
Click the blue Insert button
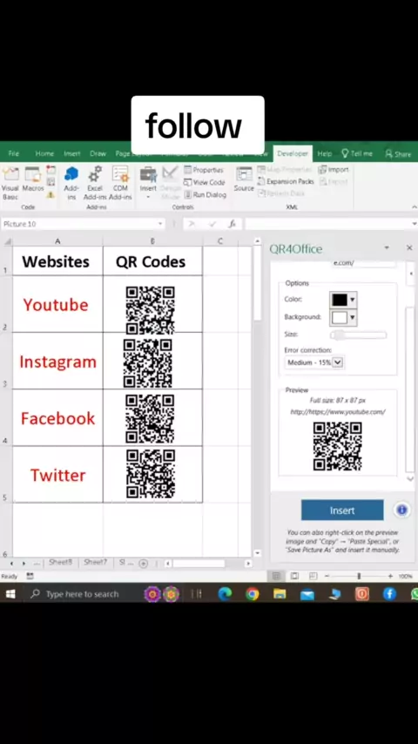click(x=342, y=510)
